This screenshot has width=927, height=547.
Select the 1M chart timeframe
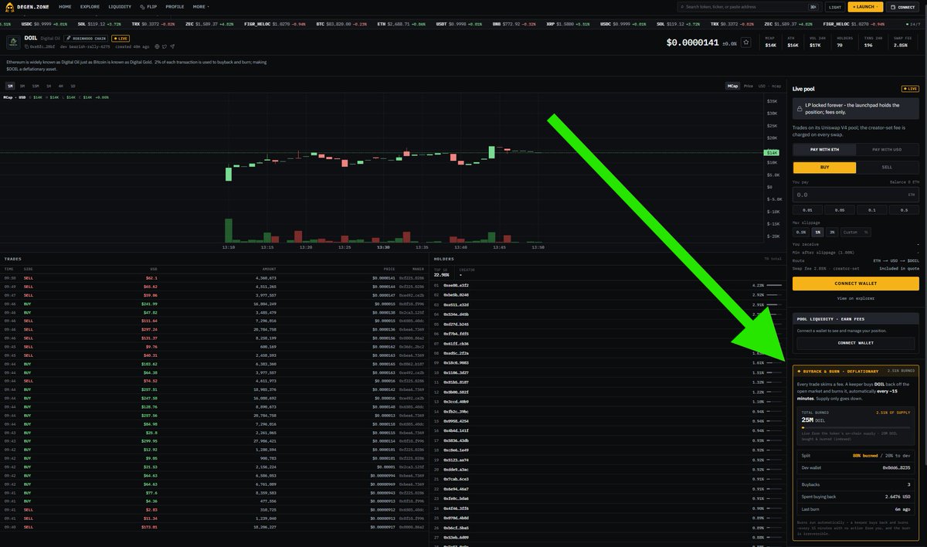pyautogui.click(x=10, y=86)
